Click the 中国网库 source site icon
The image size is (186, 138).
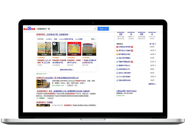37,98
